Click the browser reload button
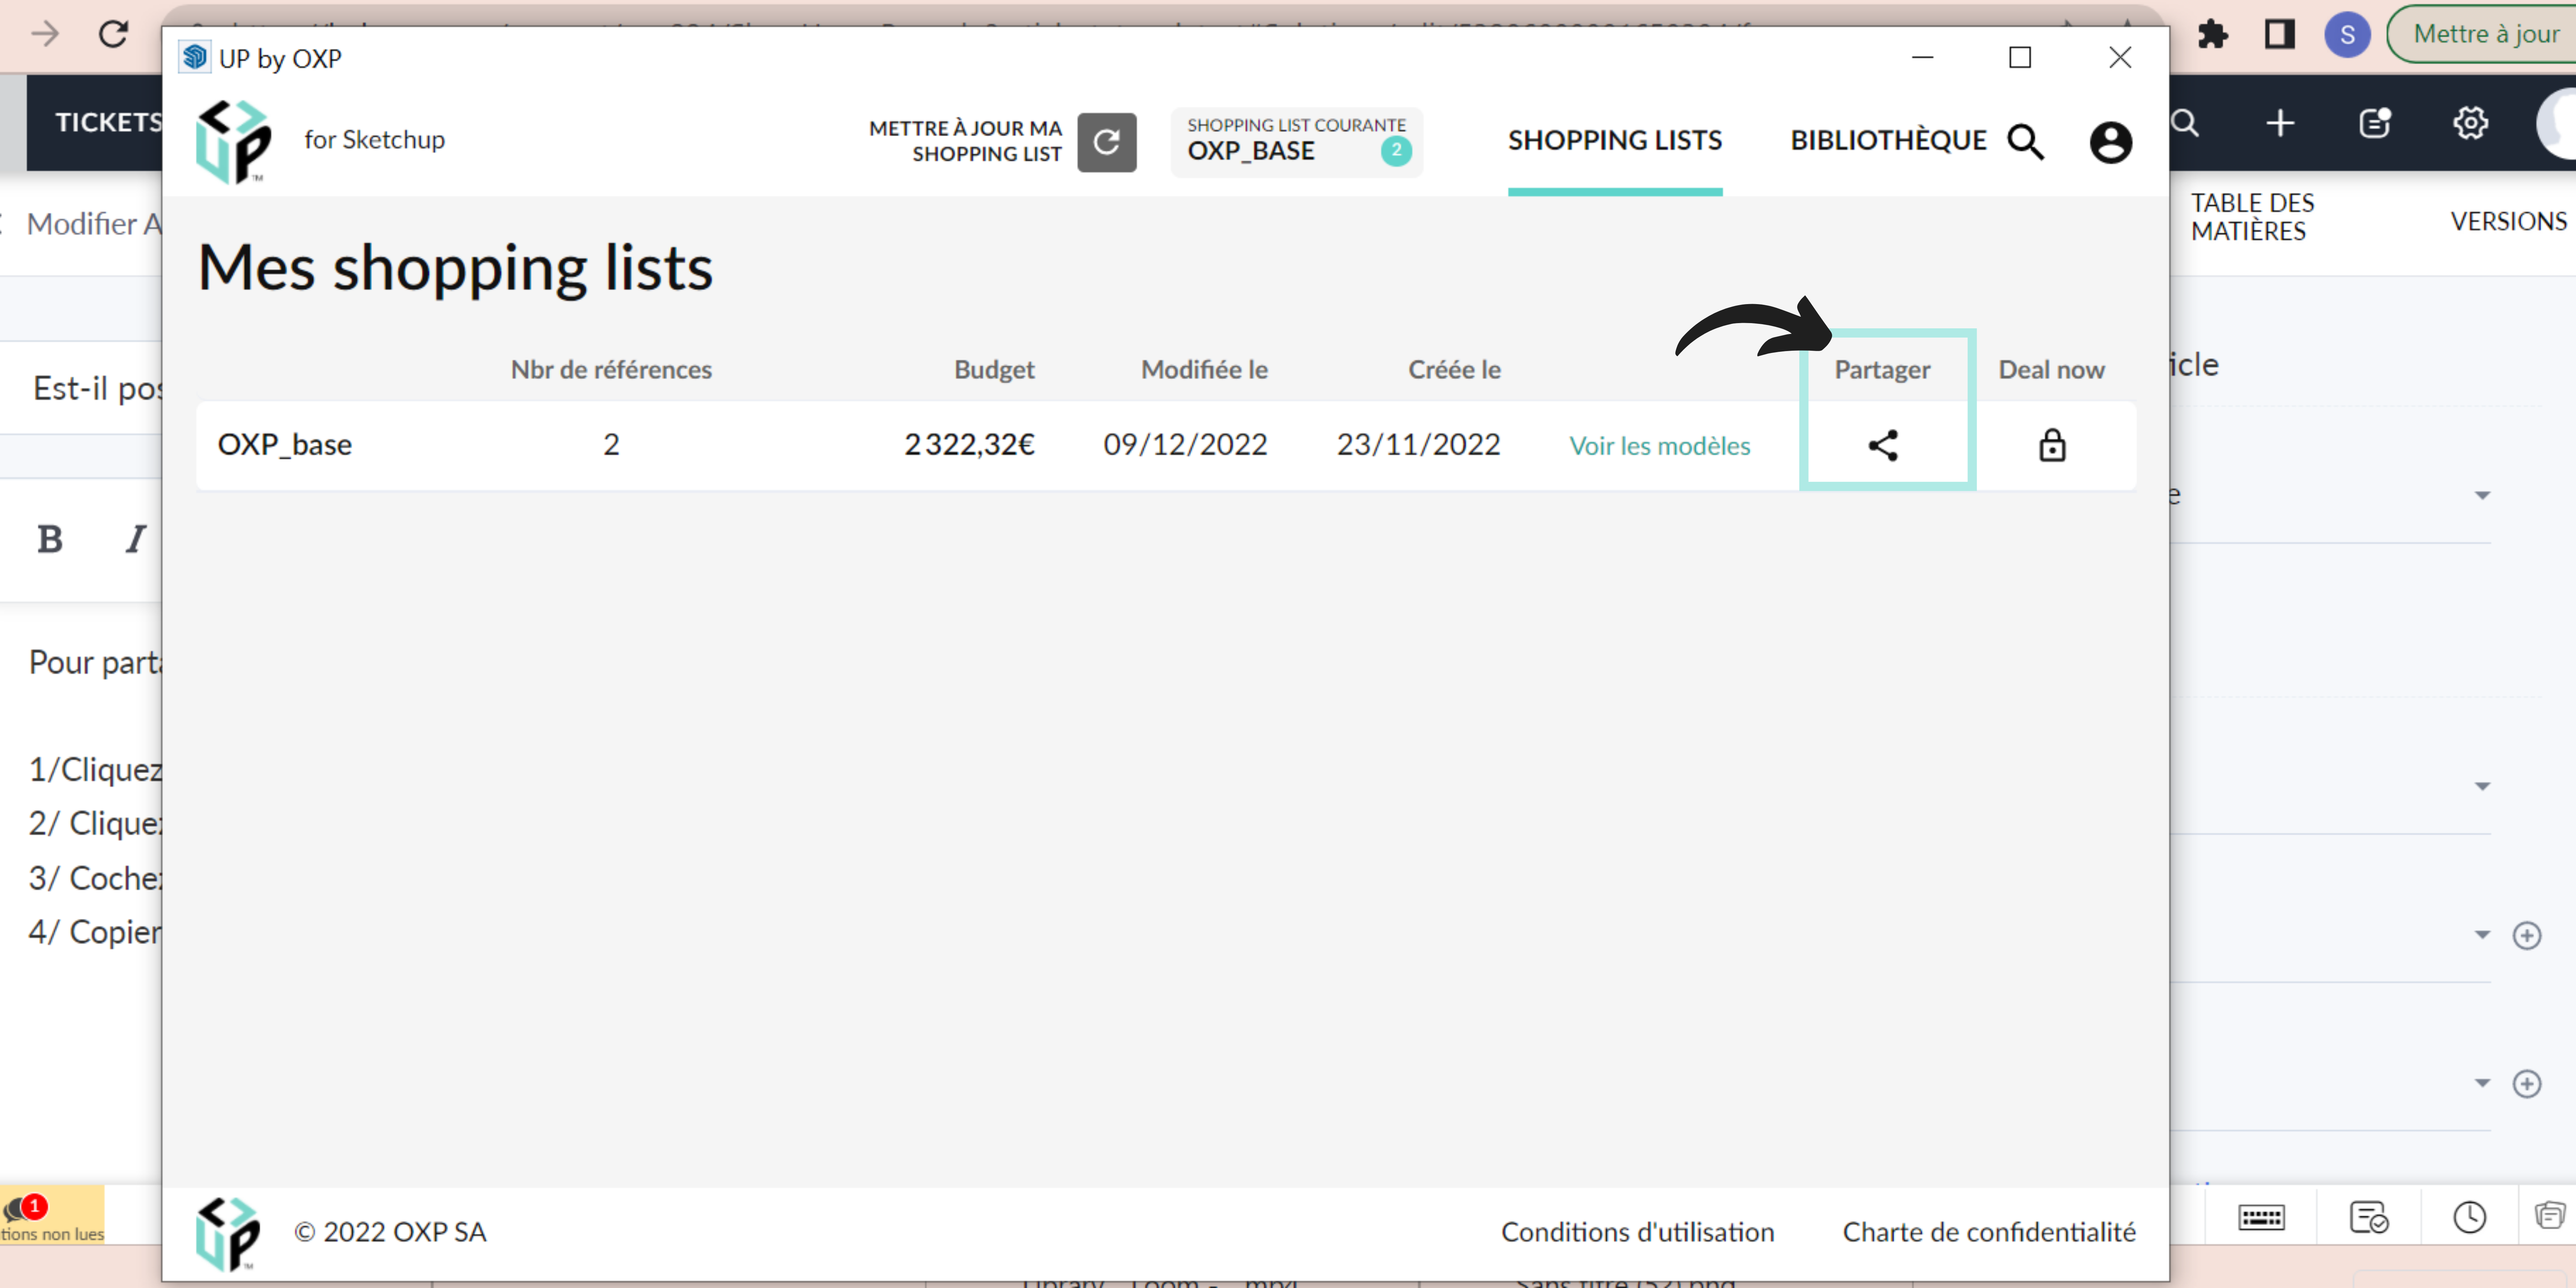 pyautogui.click(x=113, y=33)
